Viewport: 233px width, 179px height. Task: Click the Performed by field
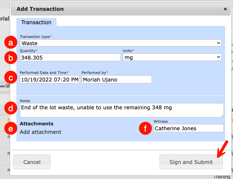click(x=117, y=80)
